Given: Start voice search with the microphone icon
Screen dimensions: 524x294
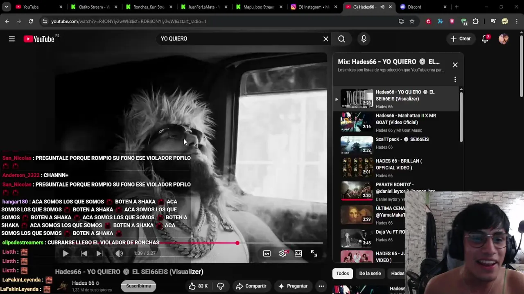Looking at the screenshot, I should click(x=364, y=39).
